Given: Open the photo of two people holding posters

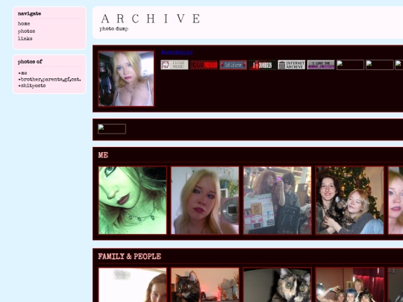Looking at the screenshot, I should pyautogui.click(x=278, y=201).
